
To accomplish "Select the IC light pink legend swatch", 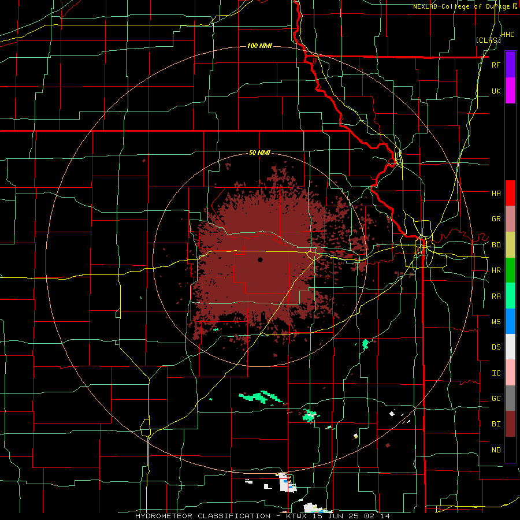I will point(510,373).
